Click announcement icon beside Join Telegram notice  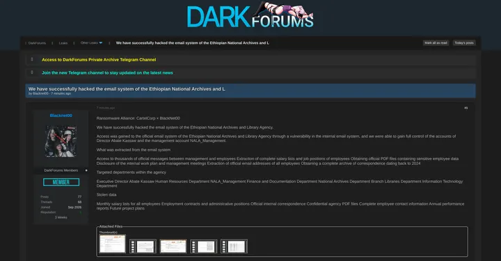[x=32, y=72]
